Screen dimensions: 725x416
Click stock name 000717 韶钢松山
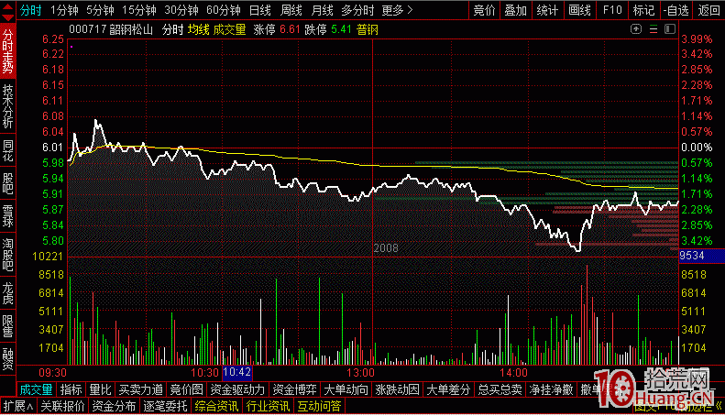tap(111, 29)
